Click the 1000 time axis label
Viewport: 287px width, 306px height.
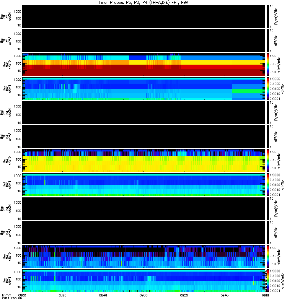click(x=265, y=295)
